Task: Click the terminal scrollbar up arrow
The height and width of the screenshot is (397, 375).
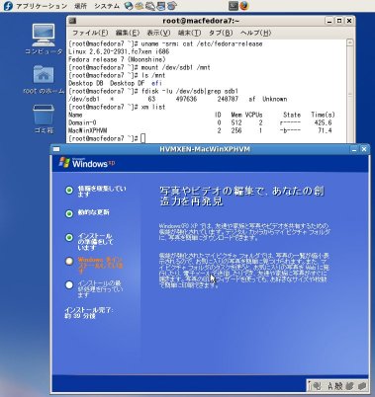Action: tap(349, 42)
